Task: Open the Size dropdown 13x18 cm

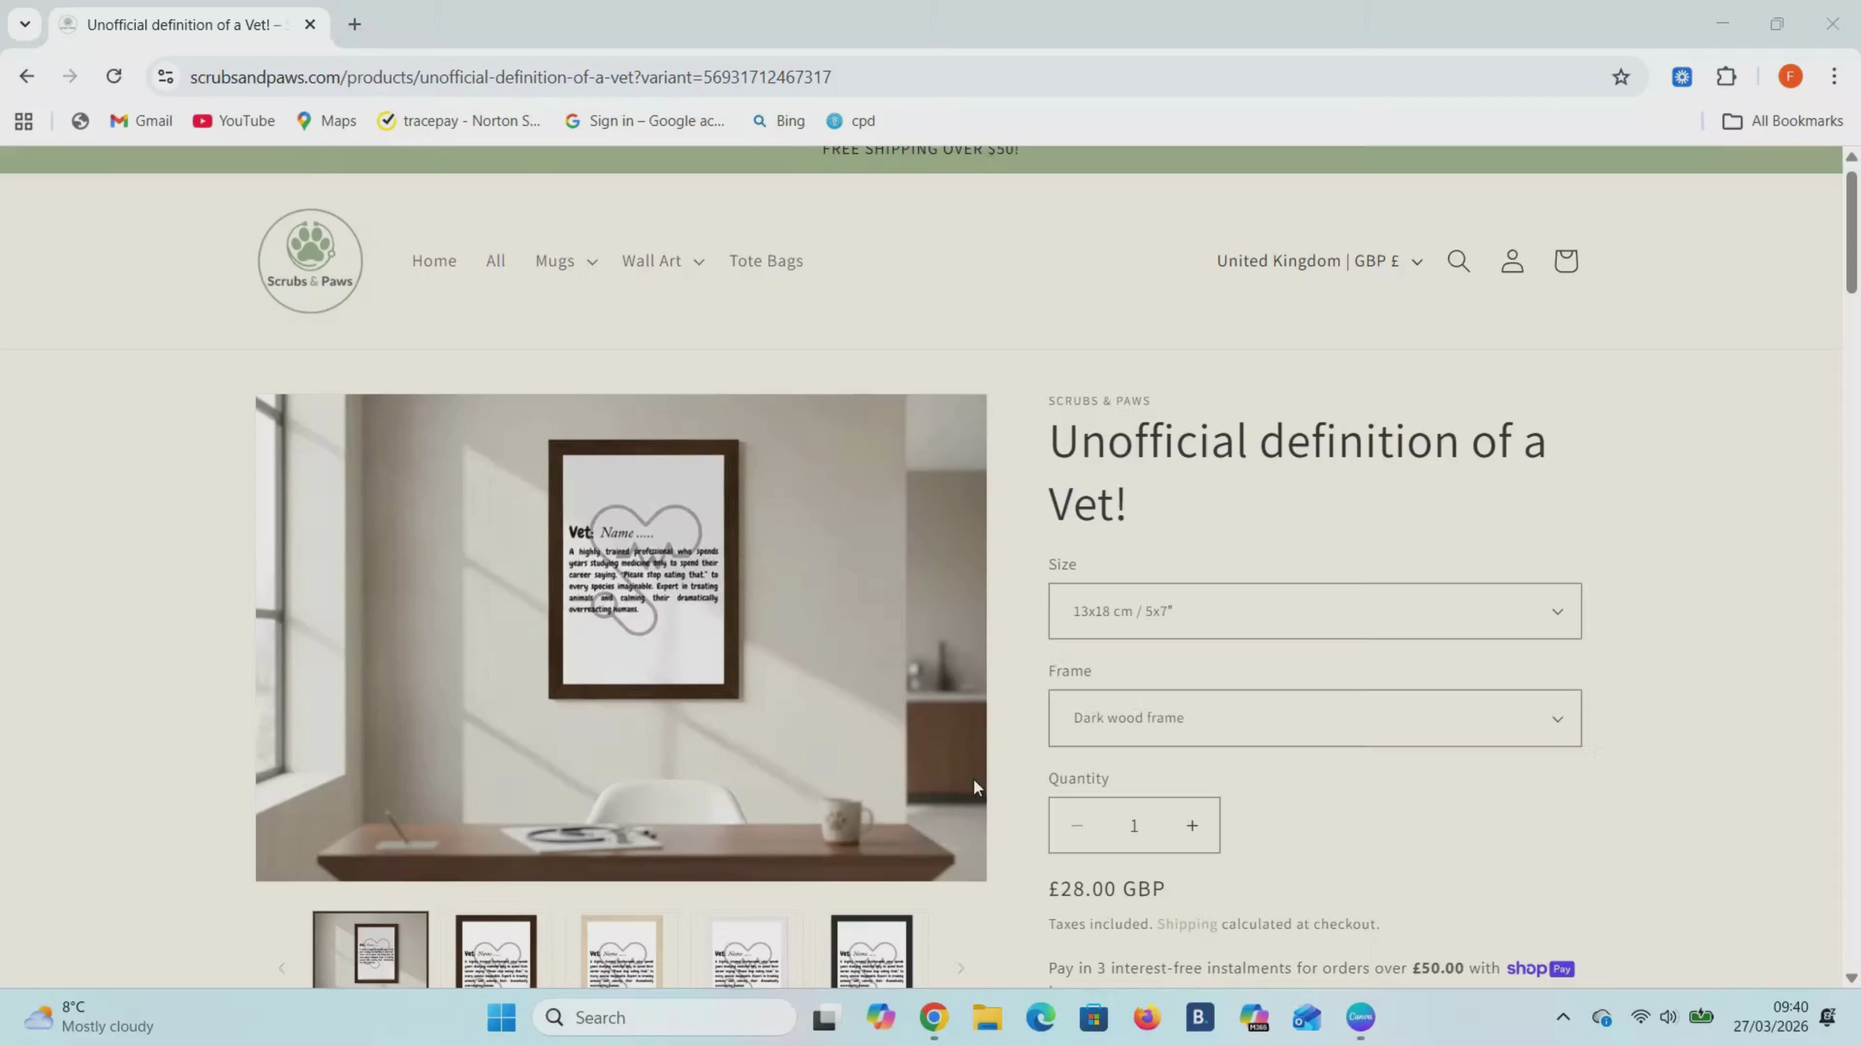Action: pos(1315,612)
